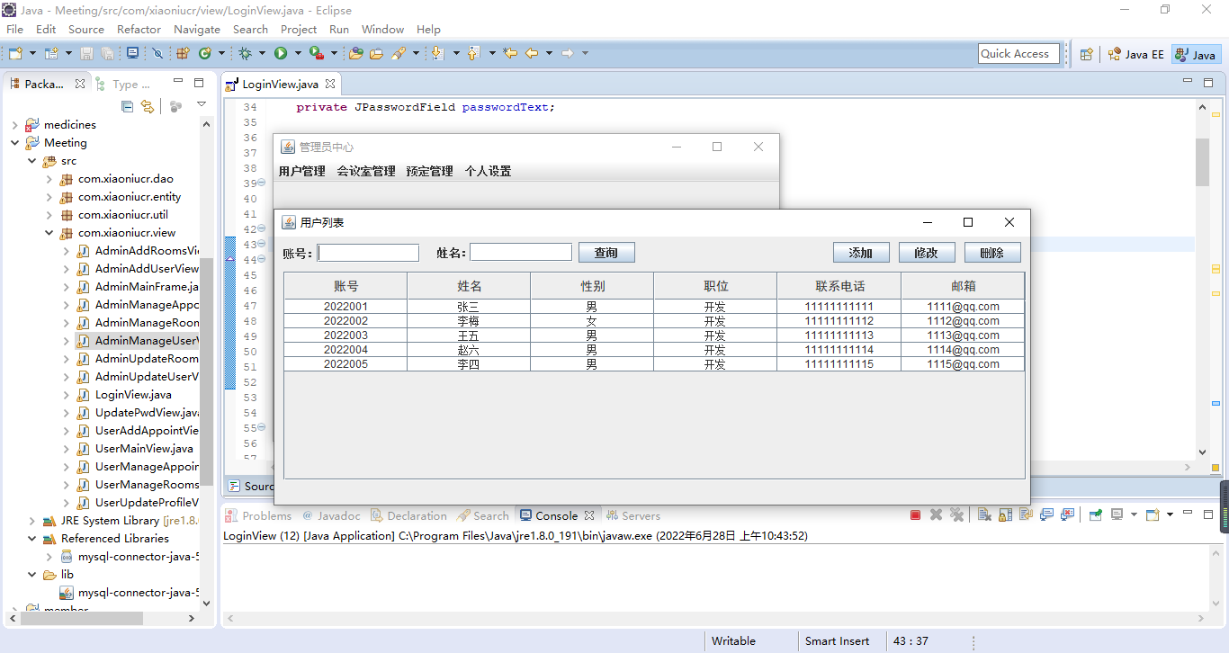The image size is (1229, 653).
Task: Click Package Explorer horizontal scrollbar thumb
Action: (82, 619)
